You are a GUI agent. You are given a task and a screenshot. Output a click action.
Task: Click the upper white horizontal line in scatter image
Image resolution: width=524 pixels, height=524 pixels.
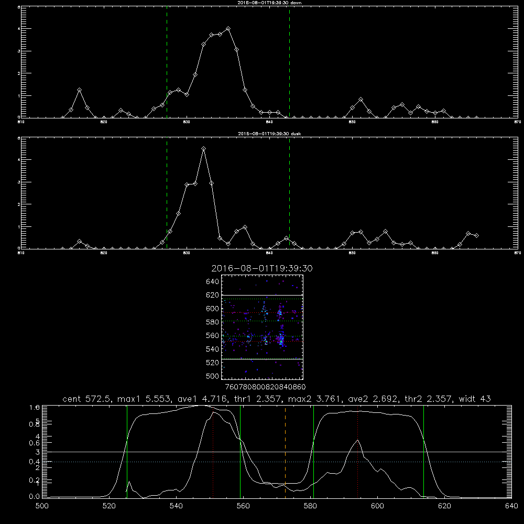[x=262, y=296]
